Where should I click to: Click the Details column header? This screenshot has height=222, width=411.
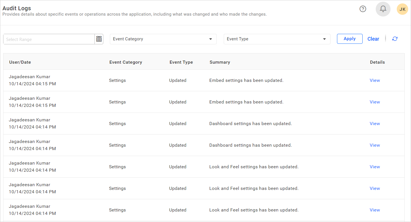pos(377,62)
